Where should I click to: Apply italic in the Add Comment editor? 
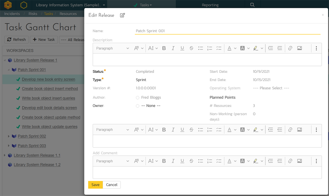click(173, 161)
